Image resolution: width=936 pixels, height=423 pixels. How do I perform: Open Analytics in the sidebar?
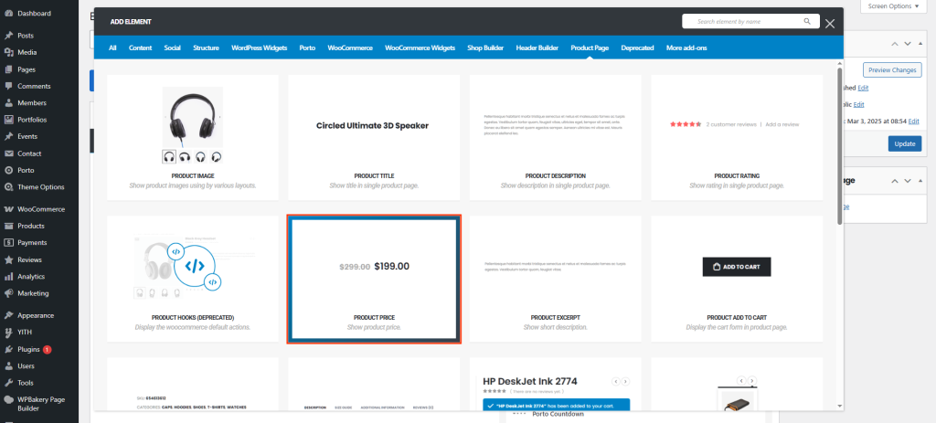(30, 276)
